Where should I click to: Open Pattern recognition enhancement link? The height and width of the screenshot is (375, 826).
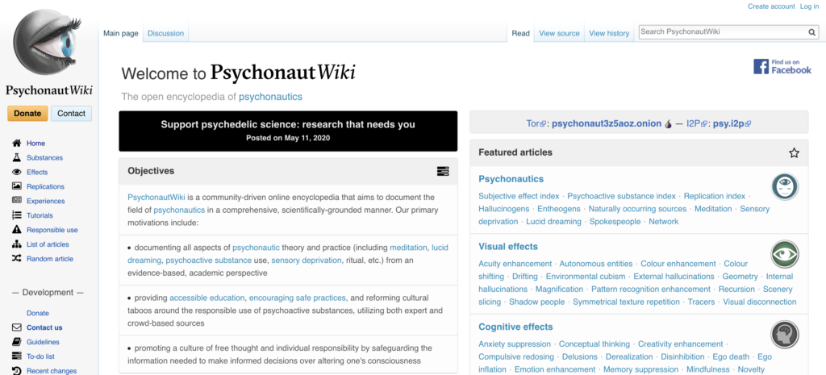click(x=651, y=290)
